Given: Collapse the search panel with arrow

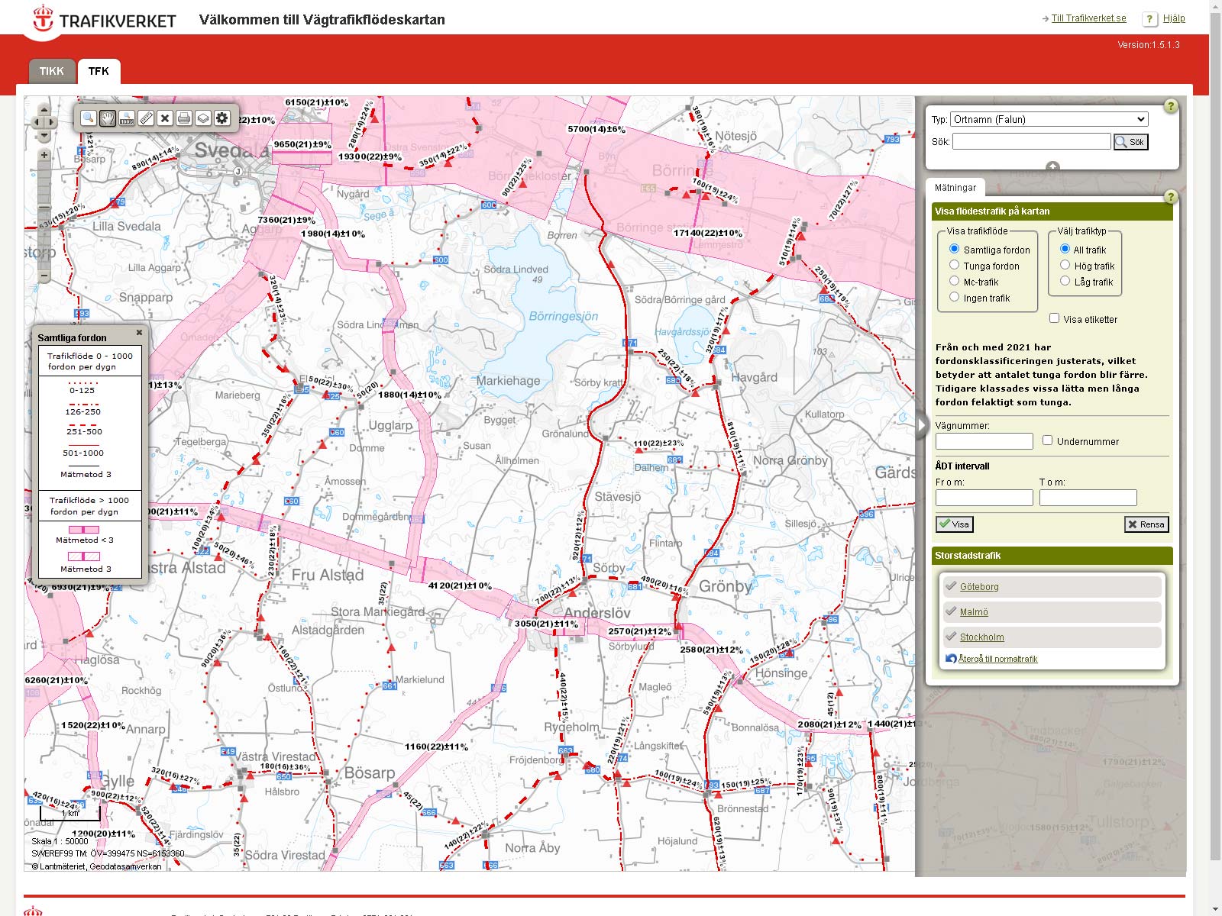Looking at the screenshot, I should pos(1052,166).
